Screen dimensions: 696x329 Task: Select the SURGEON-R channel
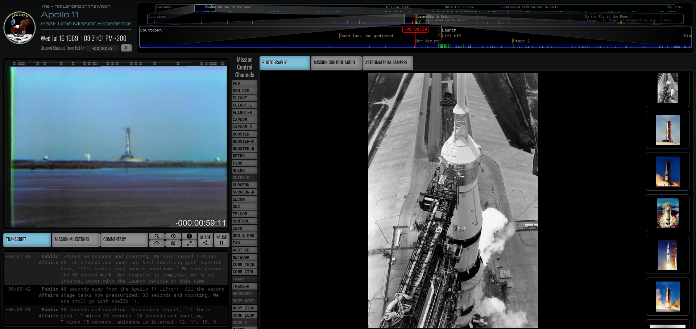245,192
